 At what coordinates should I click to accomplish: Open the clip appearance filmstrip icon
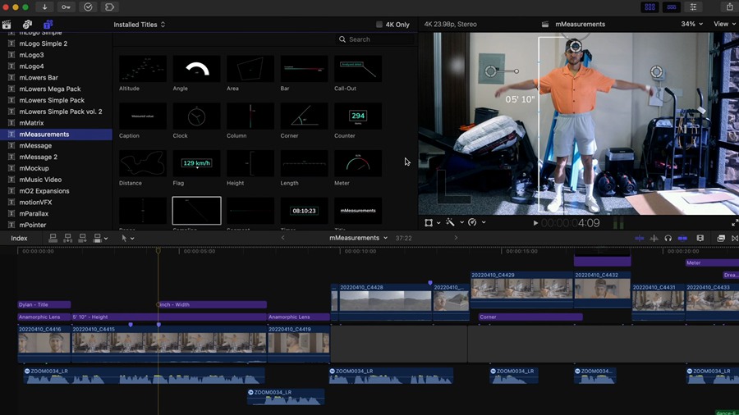[700, 238]
